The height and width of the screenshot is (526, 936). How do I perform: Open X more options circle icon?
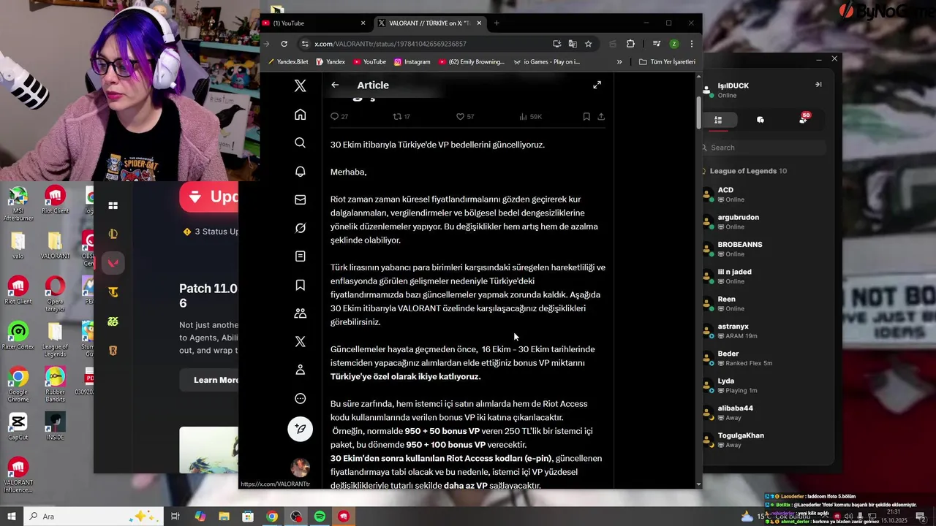point(300,398)
